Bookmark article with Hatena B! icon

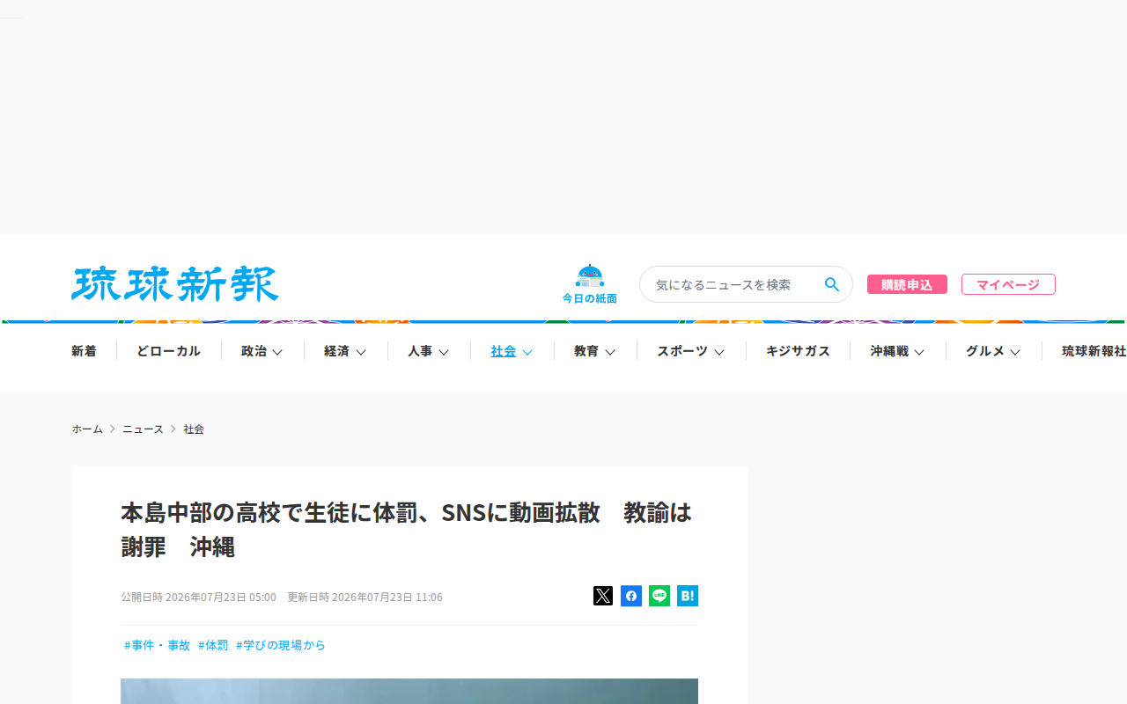point(688,596)
